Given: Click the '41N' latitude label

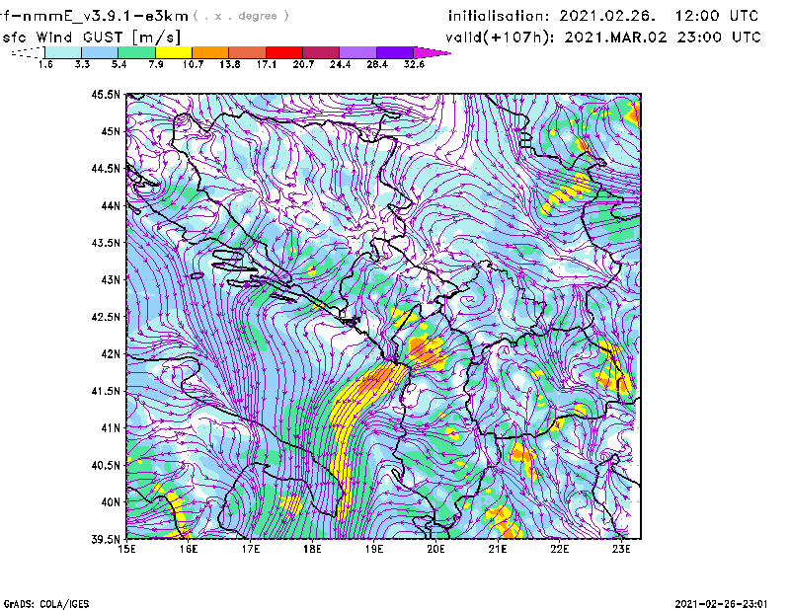Looking at the screenshot, I should [111, 428].
